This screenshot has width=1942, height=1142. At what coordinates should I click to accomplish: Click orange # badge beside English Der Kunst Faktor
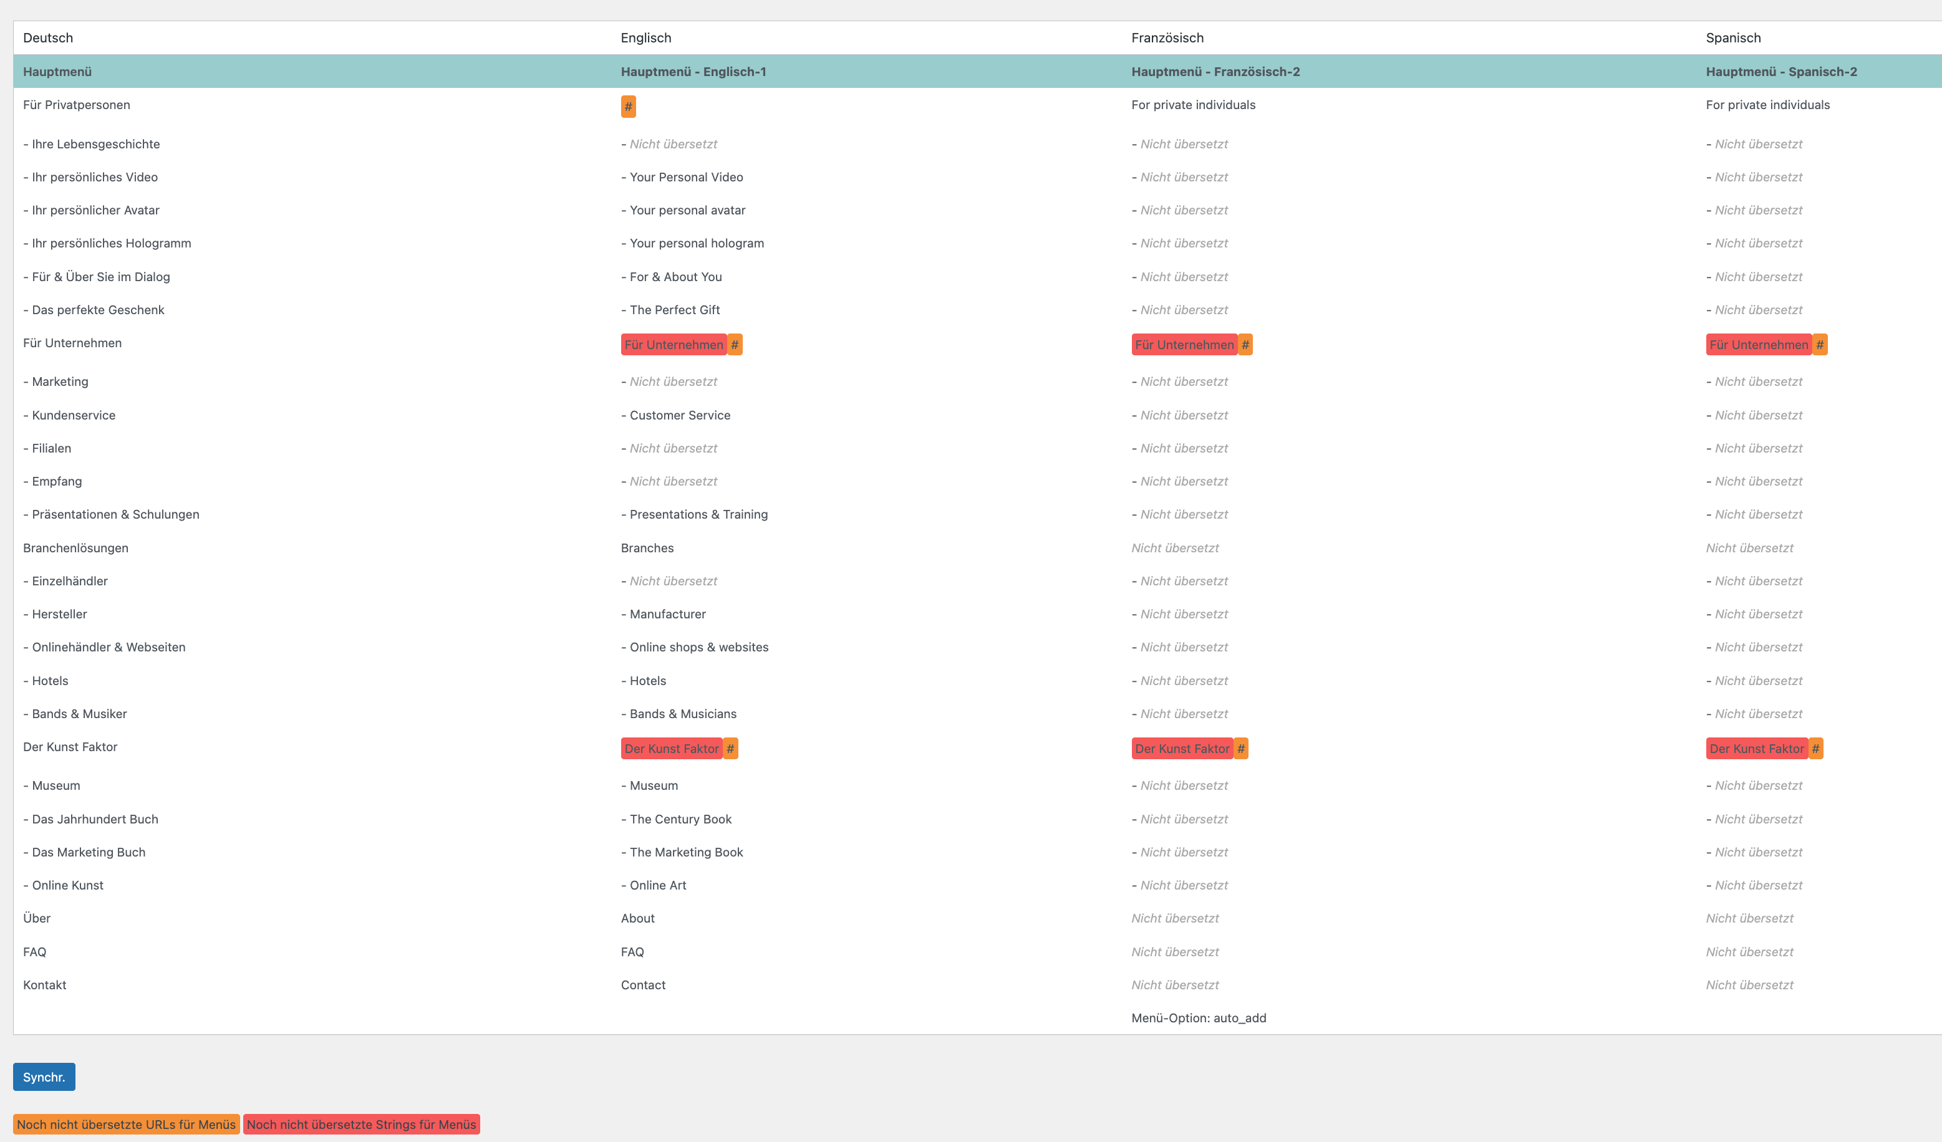[730, 749]
